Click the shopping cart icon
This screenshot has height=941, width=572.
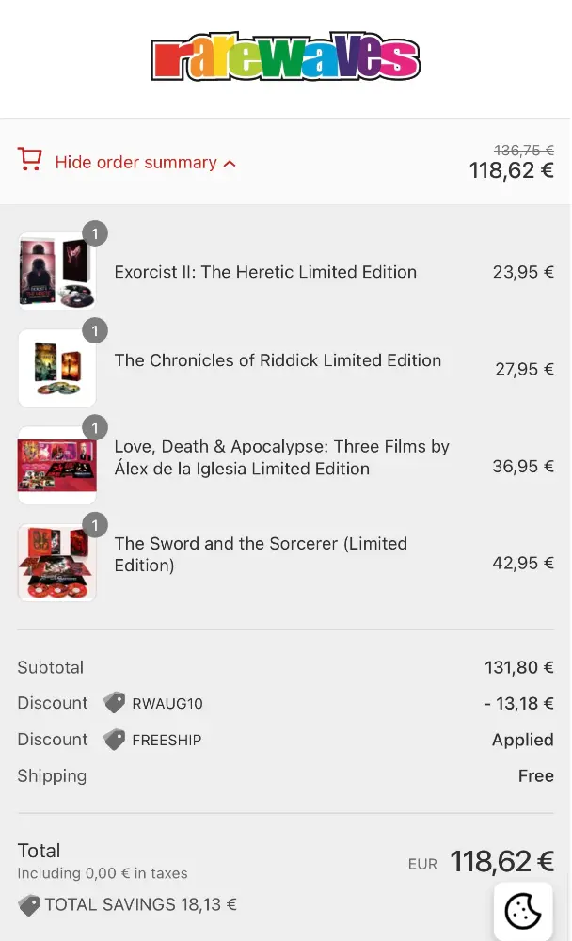point(30,160)
